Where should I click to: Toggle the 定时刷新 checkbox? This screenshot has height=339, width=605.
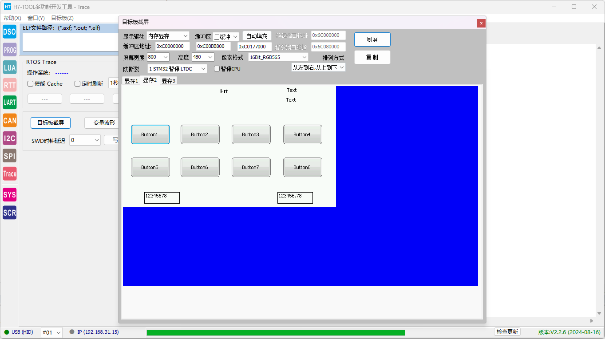coord(77,83)
